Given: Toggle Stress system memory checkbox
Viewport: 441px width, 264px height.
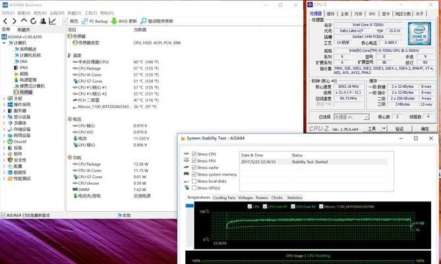Looking at the screenshot, I should 194,174.
